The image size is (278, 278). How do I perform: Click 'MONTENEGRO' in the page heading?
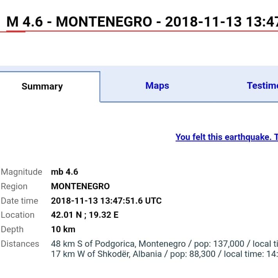tap(104, 22)
